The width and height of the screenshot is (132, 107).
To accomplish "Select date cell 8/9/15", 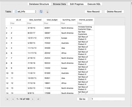I will point(35,93).
